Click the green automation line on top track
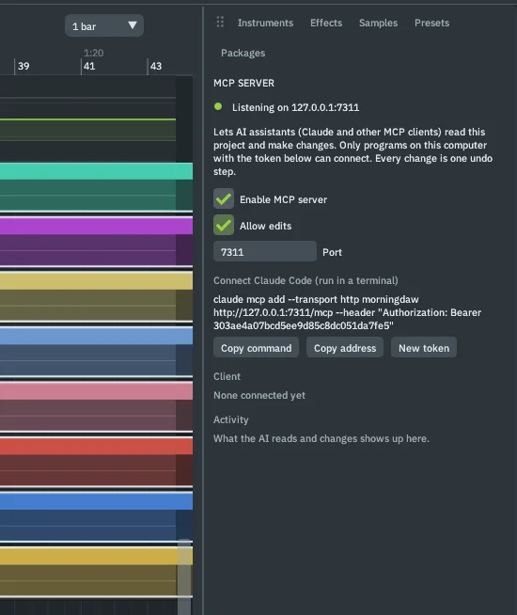517x615 pixels. [87, 119]
